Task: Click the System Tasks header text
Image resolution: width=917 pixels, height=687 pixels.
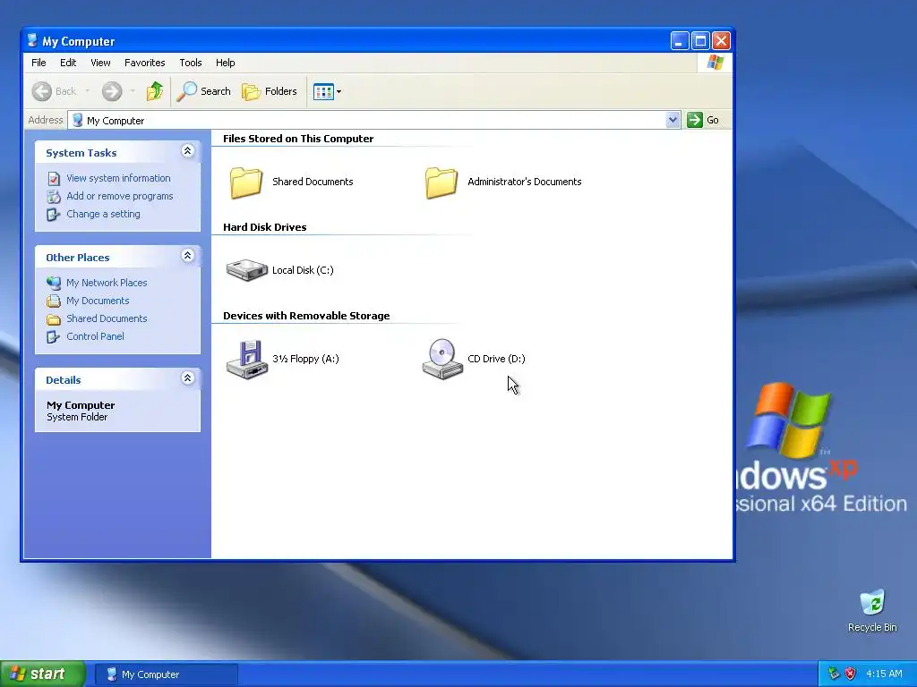Action: (x=81, y=153)
